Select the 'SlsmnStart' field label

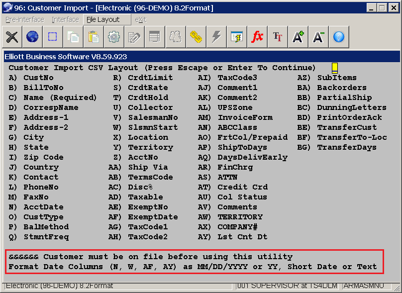pos(153,127)
